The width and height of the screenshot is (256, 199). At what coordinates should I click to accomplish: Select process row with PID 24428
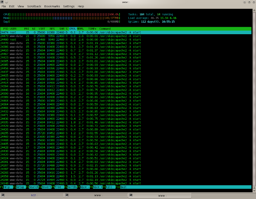[x=126, y=148]
